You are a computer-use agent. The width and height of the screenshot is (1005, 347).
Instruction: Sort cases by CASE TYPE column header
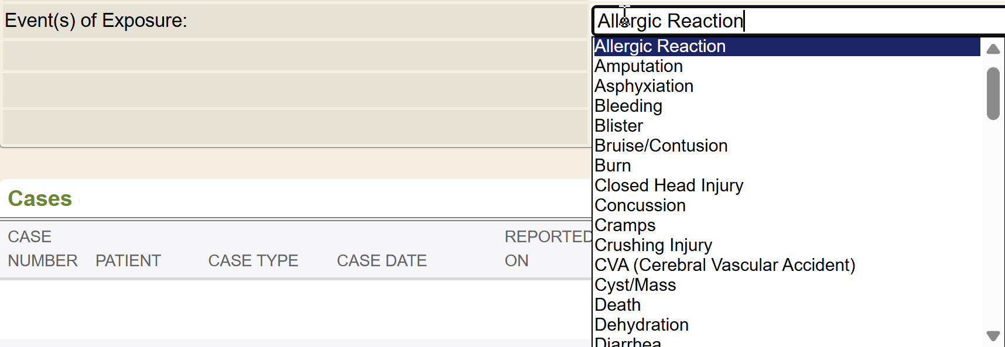(253, 260)
